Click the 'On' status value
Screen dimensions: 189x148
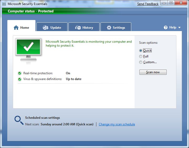pyautogui.click(x=68, y=73)
